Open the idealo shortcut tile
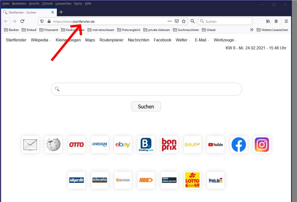This screenshot has width=297, height=202. coord(100,180)
